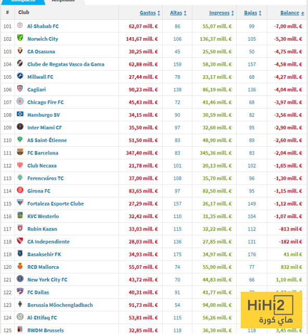The width and height of the screenshot is (308, 334).
Task: Click Mönchengladbach's 94,00 mill. € income
Action: pyautogui.click(x=217, y=305)
